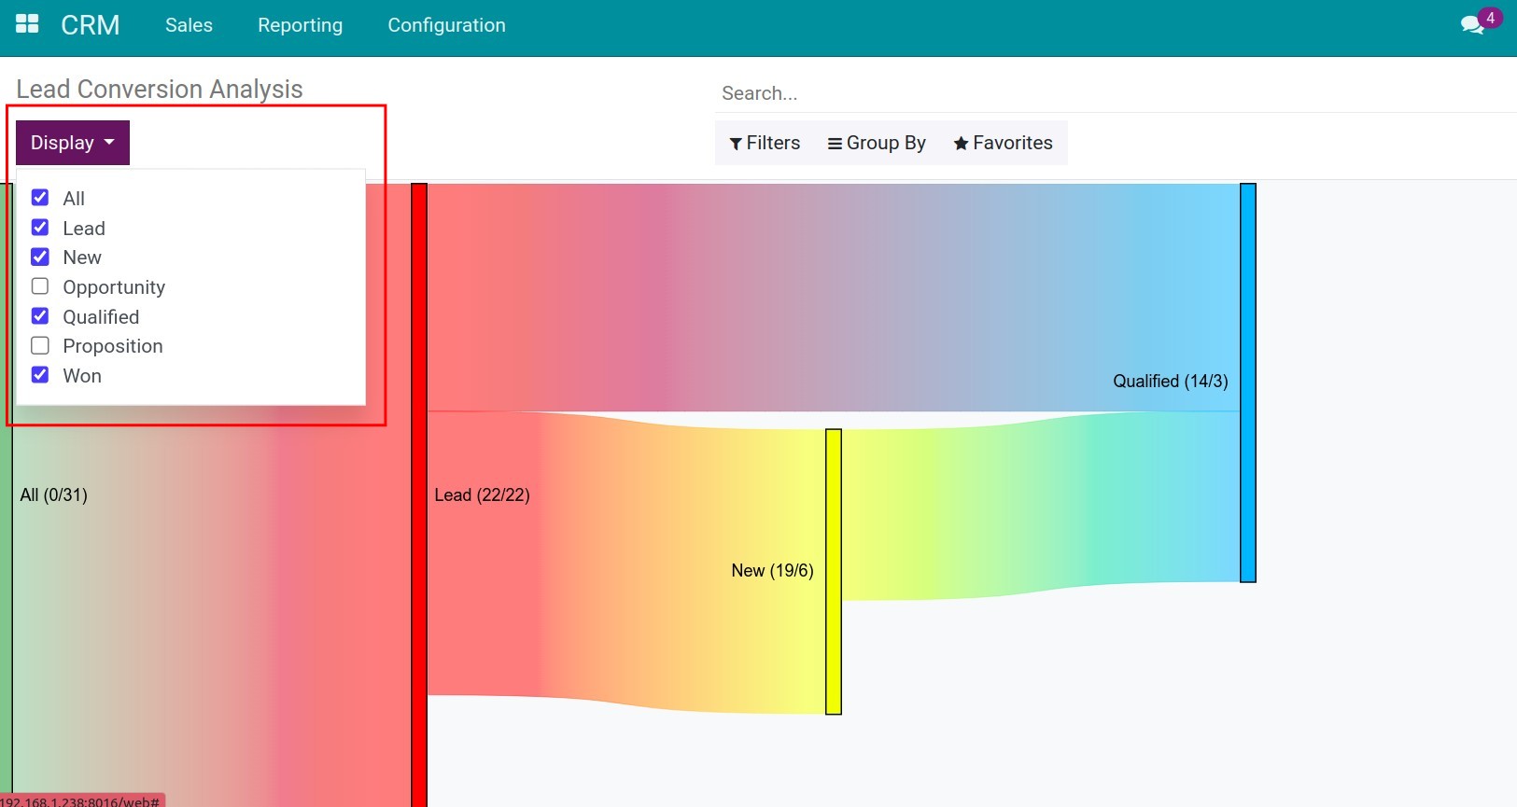1517x807 pixels.
Task: Click the yellow New node bar
Action: point(834,571)
